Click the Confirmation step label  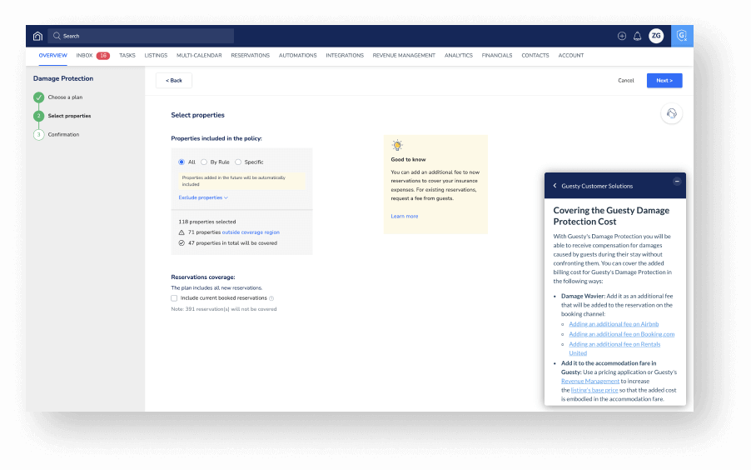pos(64,135)
